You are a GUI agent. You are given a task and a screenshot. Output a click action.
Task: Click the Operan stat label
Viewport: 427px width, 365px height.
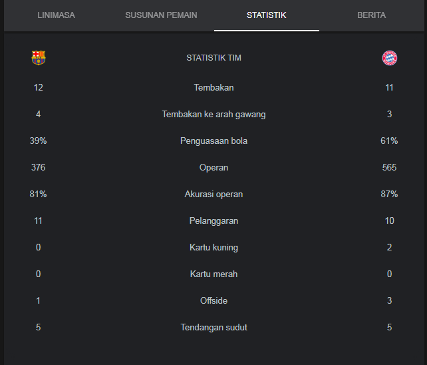pyautogui.click(x=213, y=167)
